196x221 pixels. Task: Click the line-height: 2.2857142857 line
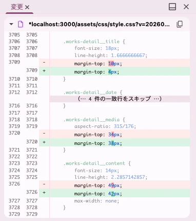pos(111,177)
